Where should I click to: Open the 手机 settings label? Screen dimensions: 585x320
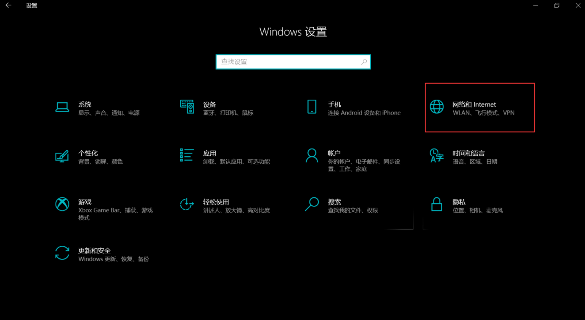tap(334, 104)
